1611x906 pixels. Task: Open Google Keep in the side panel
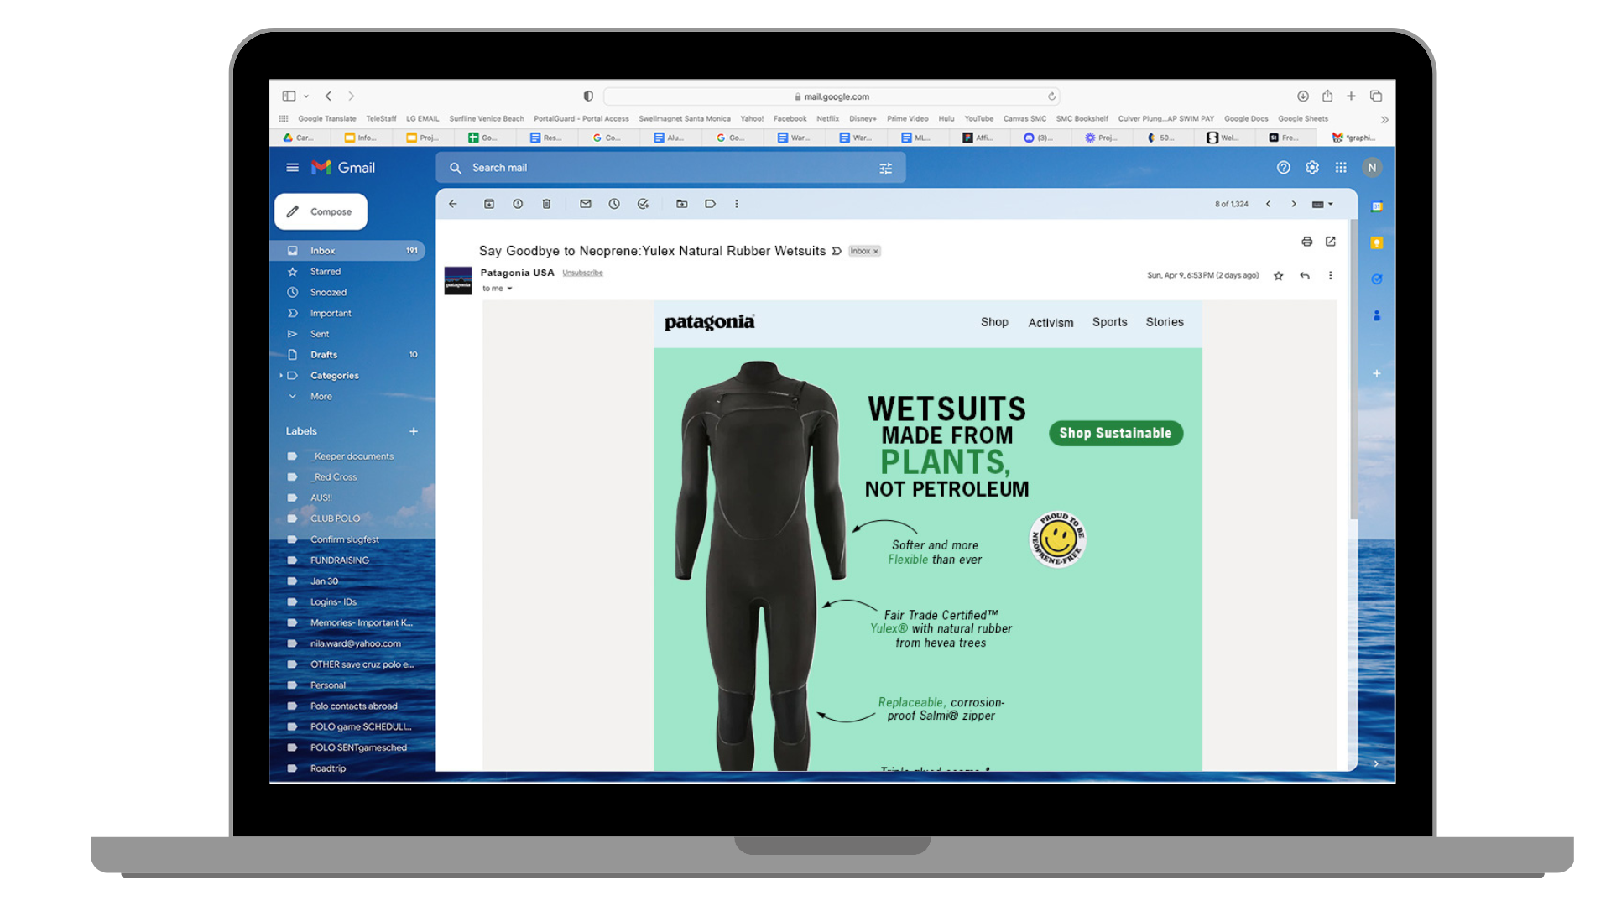[1377, 243]
